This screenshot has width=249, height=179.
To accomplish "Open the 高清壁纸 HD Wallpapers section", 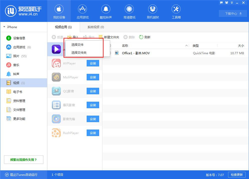I will click(129, 11).
